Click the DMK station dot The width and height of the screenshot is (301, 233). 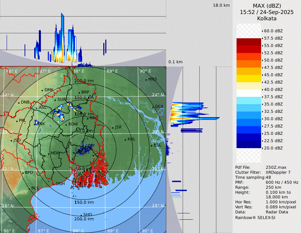pyautogui.click(x=42, y=90)
